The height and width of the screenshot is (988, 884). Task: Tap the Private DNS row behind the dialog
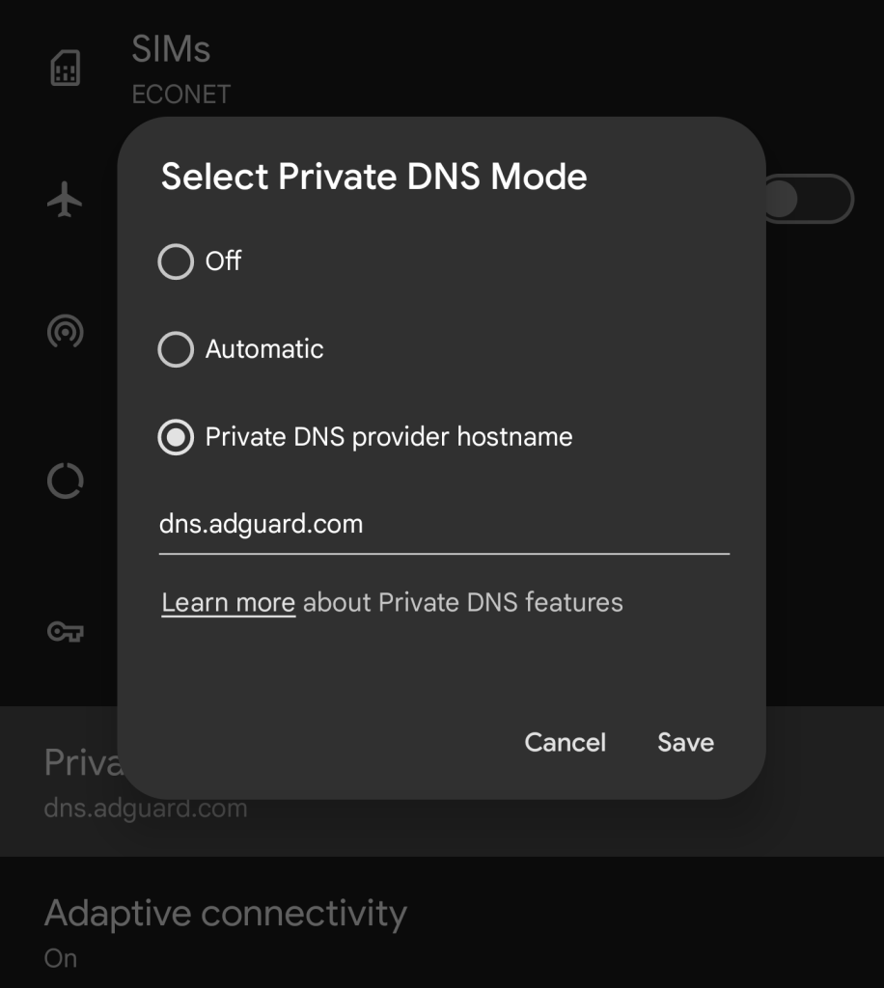point(77,782)
